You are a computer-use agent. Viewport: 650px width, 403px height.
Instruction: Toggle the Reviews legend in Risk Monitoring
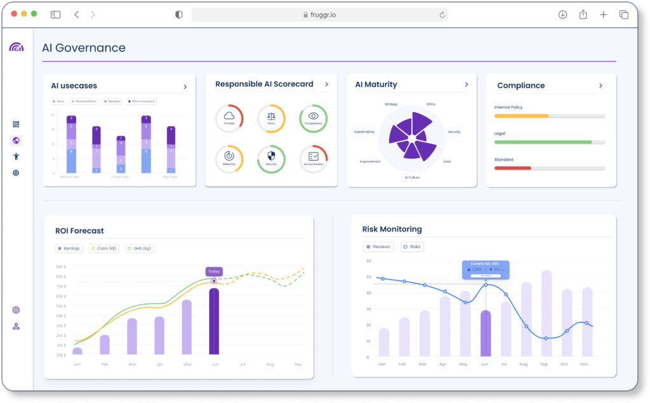pos(378,247)
